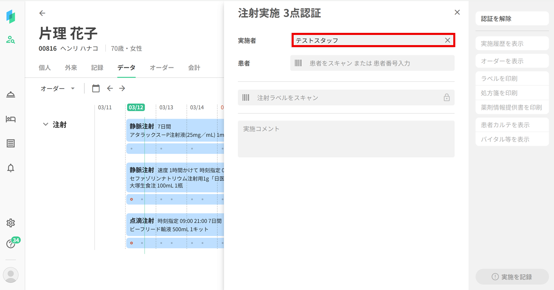The height and width of the screenshot is (290, 554).
Task: Click the barcode icon in 患者 field
Action: coord(298,63)
